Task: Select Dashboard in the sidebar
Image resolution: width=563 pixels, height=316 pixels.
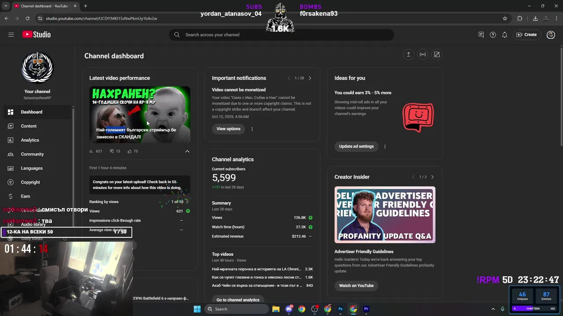Action: tap(37, 112)
